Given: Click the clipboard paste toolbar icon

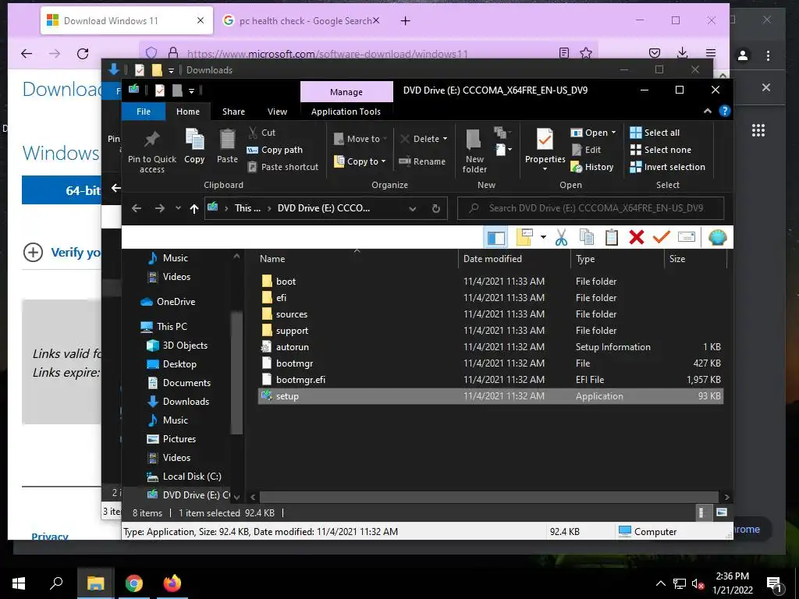Looking at the screenshot, I should pos(612,237).
